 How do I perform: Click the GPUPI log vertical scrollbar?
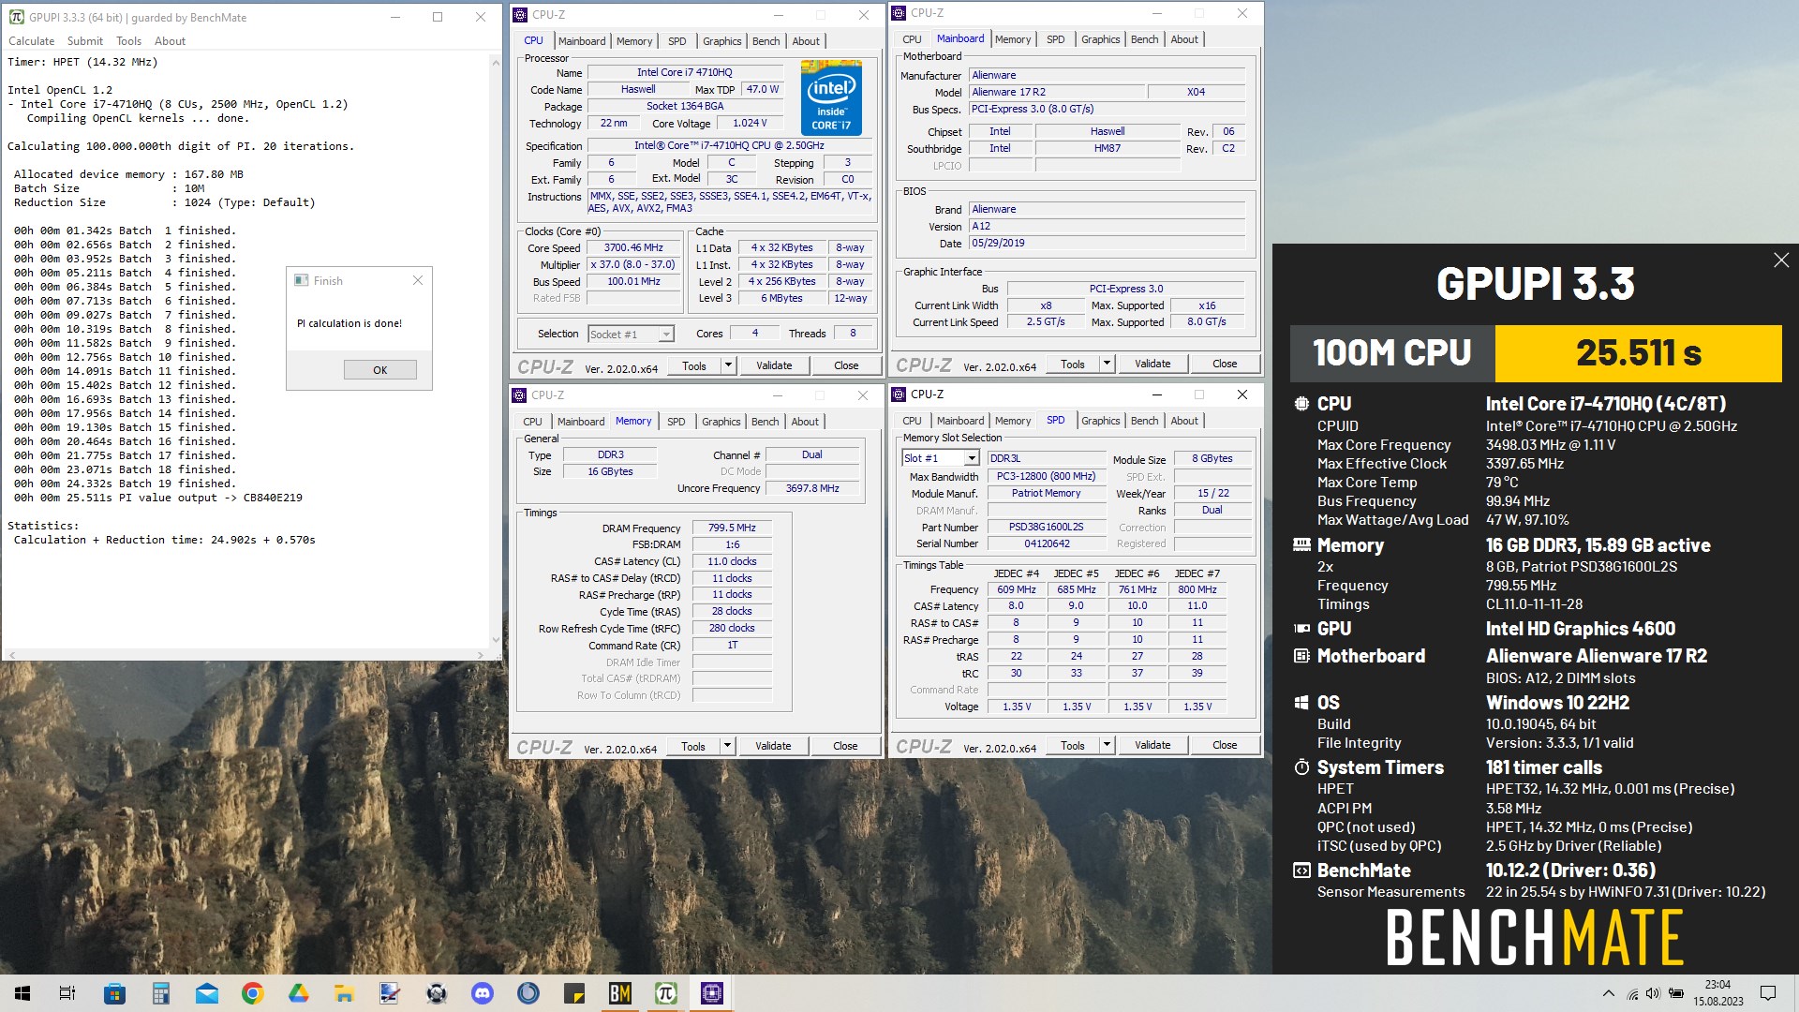(x=496, y=350)
